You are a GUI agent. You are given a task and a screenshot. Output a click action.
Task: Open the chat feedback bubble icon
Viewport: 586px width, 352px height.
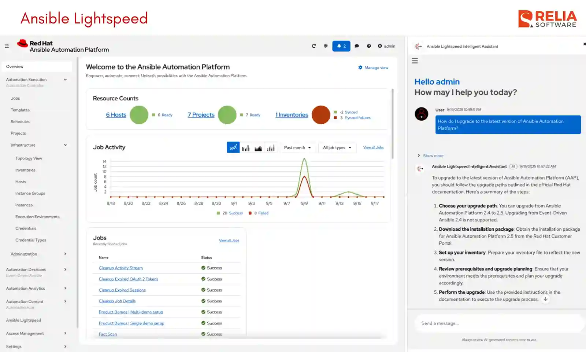tap(357, 46)
